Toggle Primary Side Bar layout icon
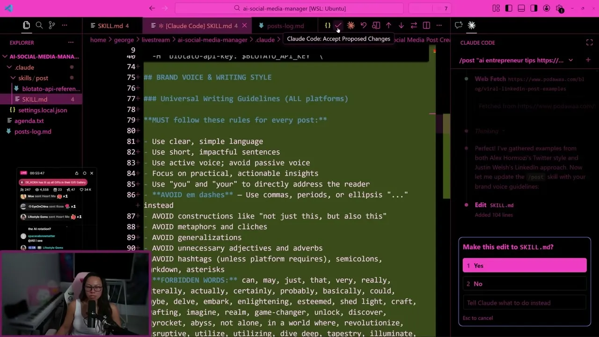This screenshot has height=337, width=599. point(509,8)
